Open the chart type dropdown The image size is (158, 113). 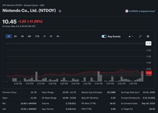131,36
